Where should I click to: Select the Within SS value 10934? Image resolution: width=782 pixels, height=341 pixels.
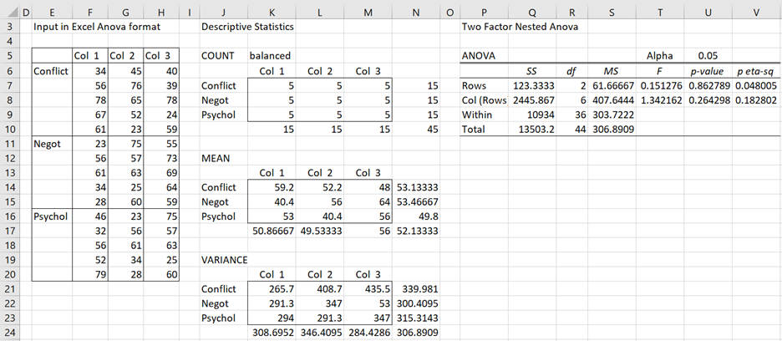click(x=533, y=115)
